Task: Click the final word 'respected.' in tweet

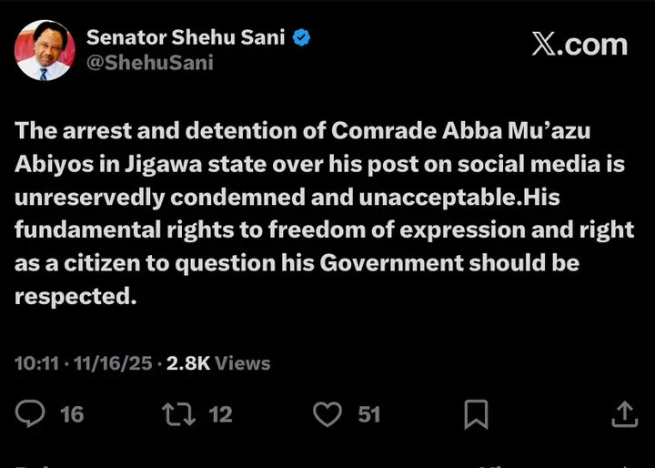Action: pyautogui.click(x=76, y=298)
